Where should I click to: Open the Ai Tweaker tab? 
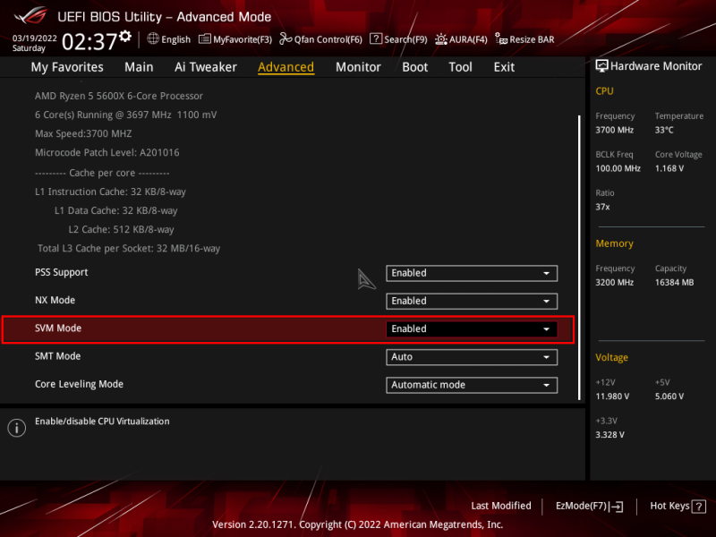(x=205, y=66)
